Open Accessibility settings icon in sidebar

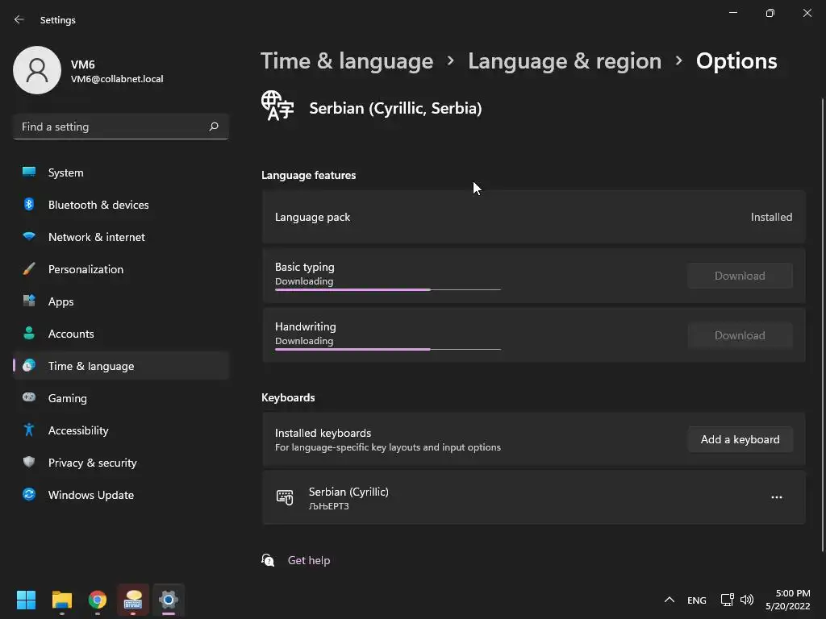[29, 430]
